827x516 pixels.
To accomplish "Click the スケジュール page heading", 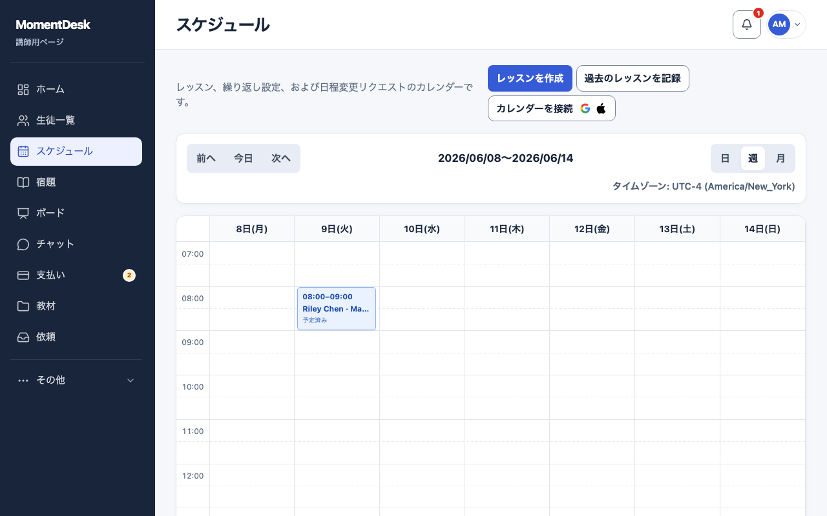I will tap(223, 25).
